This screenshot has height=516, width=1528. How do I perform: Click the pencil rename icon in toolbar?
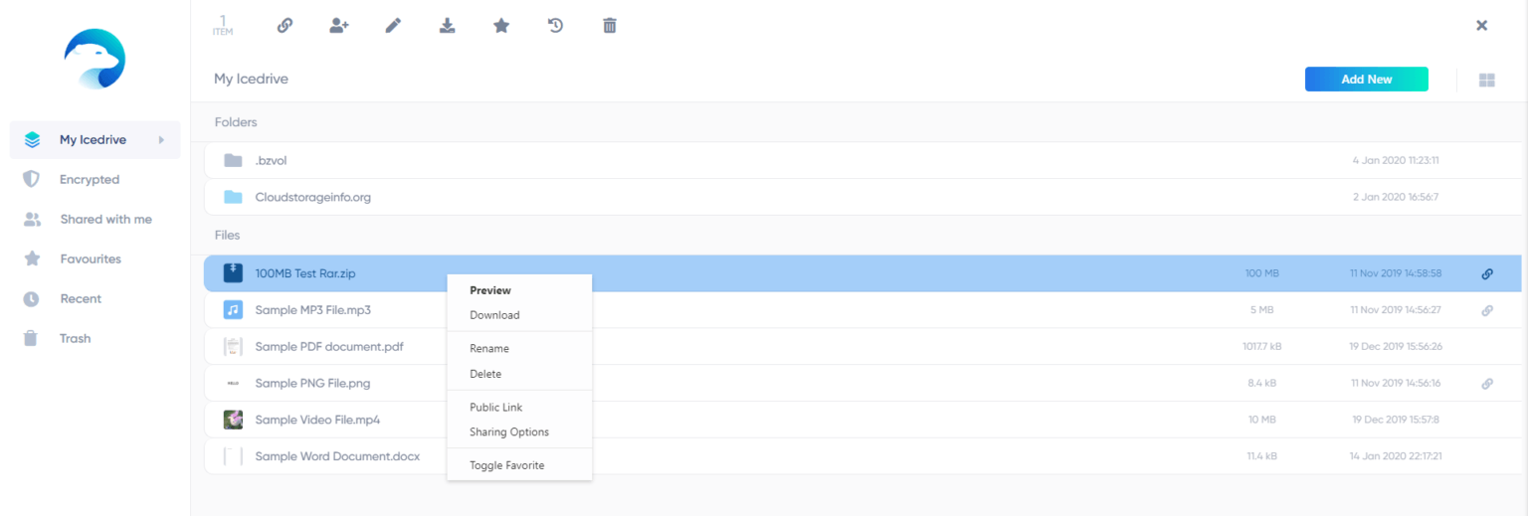pyautogui.click(x=393, y=26)
